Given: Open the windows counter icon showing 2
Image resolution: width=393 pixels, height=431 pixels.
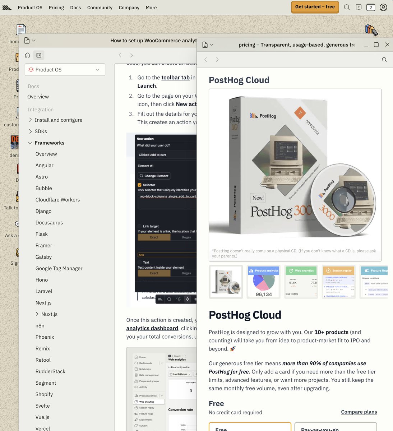Looking at the screenshot, I should point(371,7).
